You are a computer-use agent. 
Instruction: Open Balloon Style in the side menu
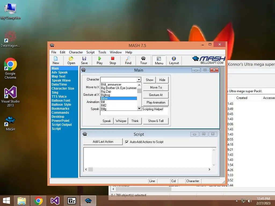click(x=61, y=105)
